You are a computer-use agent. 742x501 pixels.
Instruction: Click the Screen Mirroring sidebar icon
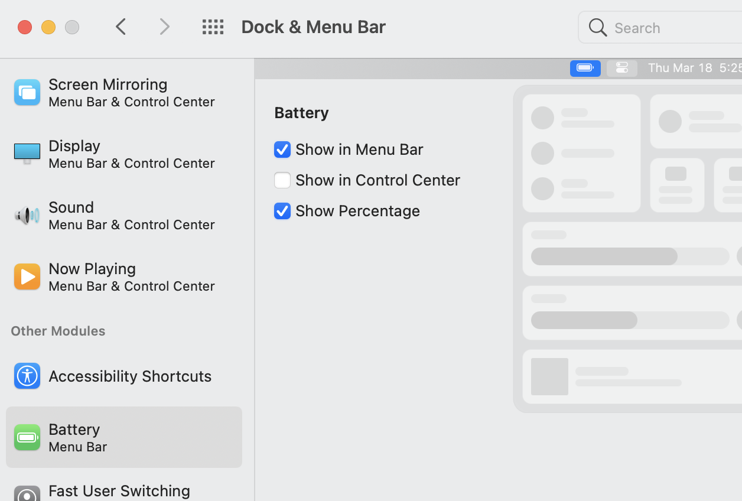click(27, 92)
